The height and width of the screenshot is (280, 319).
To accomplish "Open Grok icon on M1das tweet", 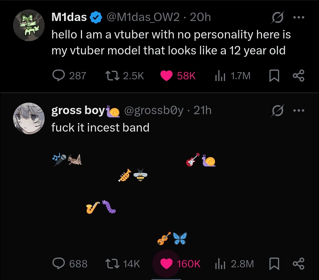I will click(x=277, y=17).
